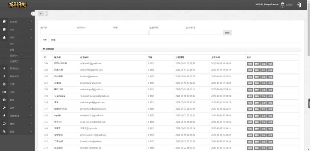Expand the 内容 menu arrow
Viewport: 310px width, 151px height.
point(31,29)
